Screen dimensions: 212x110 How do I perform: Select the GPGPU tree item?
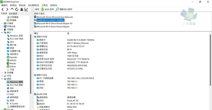point(11,60)
